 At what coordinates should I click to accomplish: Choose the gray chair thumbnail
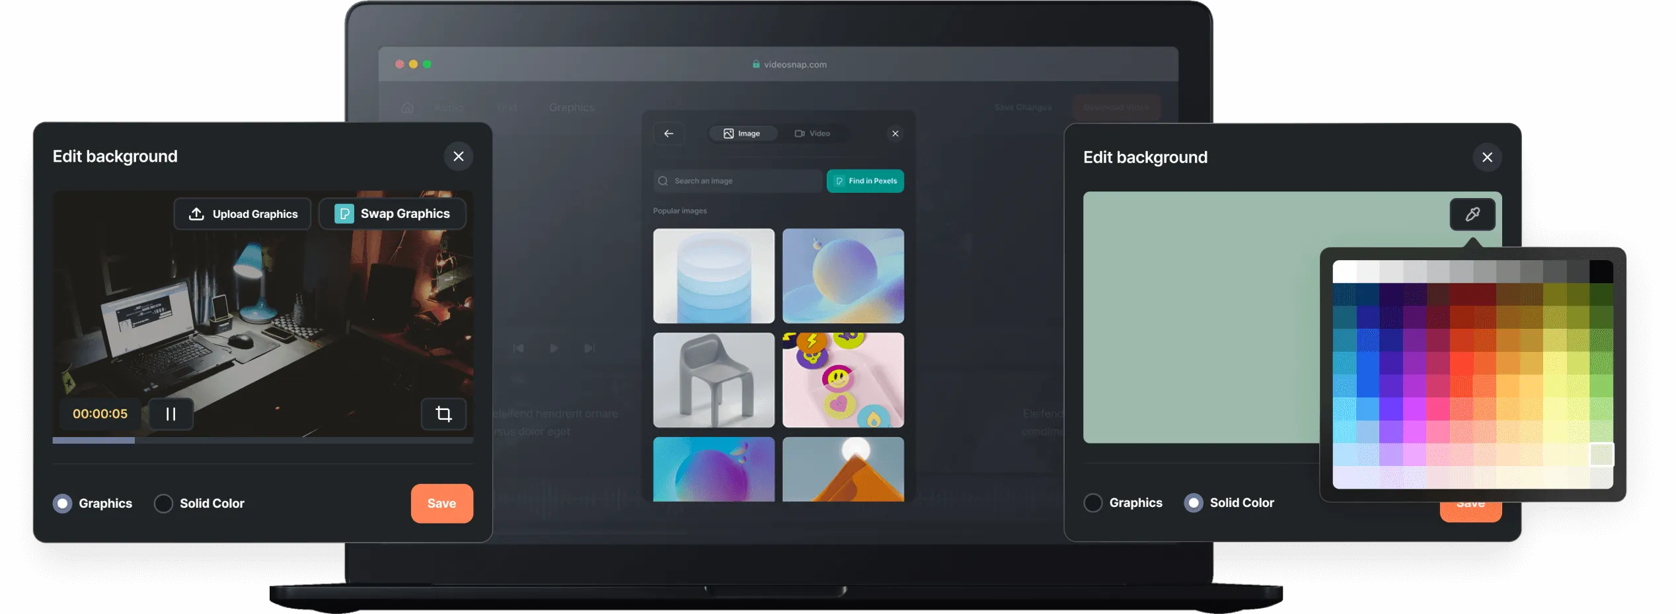click(714, 380)
